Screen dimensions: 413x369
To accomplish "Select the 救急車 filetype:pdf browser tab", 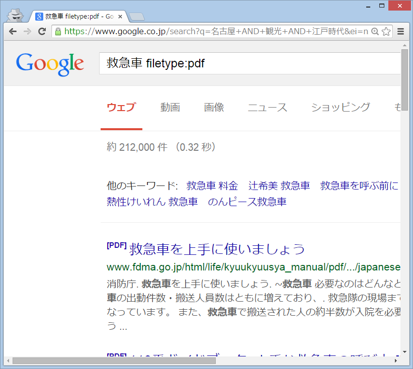I will tap(79, 17).
